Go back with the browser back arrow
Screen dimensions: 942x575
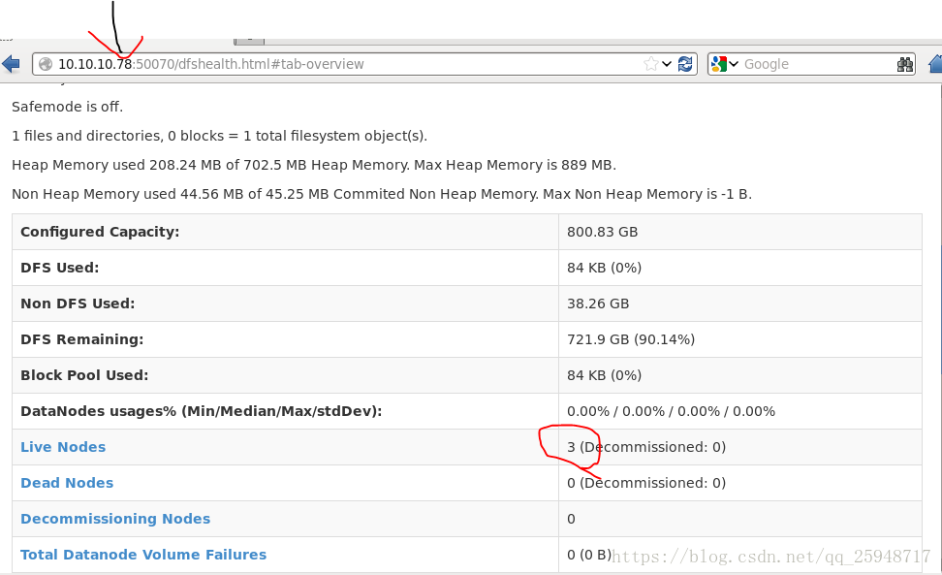[x=11, y=64]
